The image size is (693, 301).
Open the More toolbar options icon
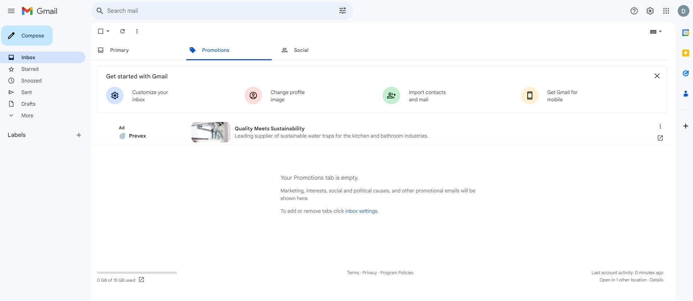[137, 31]
